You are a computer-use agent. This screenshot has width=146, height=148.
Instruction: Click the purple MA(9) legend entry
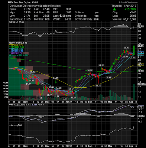pyautogui.click(x=16, y=53)
